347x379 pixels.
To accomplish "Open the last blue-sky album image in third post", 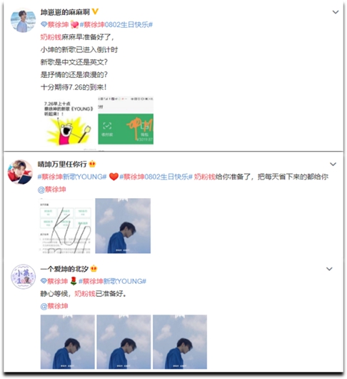I will [x=180, y=342].
